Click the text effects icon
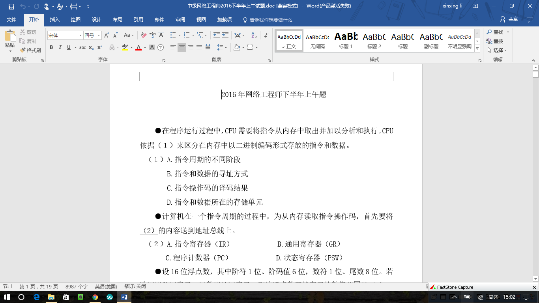 (x=112, y=47)
